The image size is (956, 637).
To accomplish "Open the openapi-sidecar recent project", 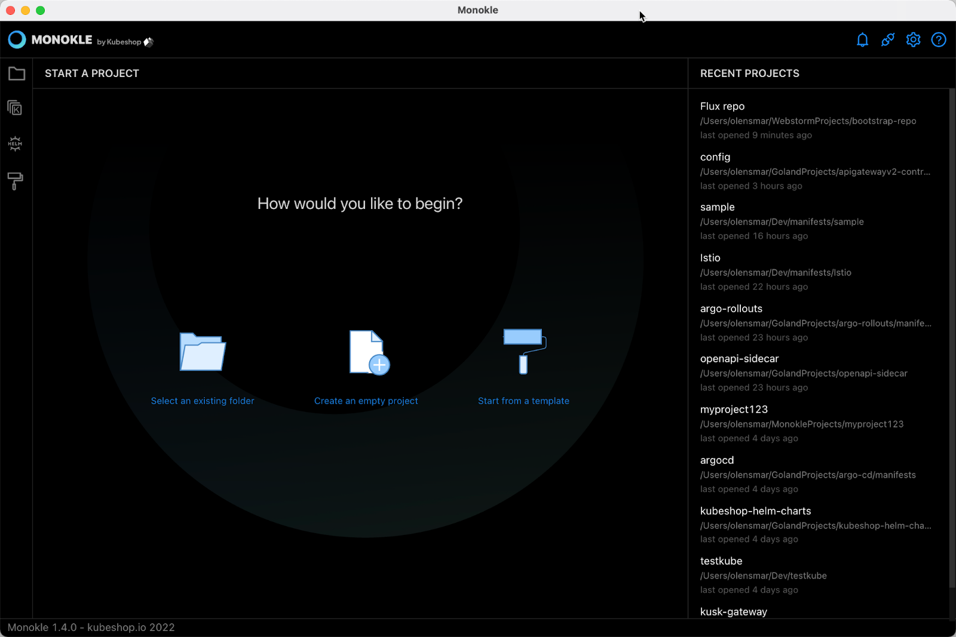I will coord(740,359).
